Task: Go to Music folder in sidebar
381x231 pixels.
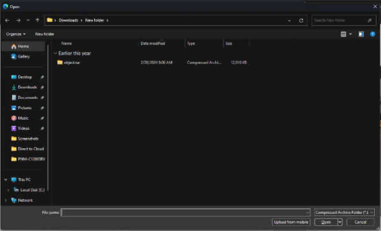Action: tap(23, 118)
